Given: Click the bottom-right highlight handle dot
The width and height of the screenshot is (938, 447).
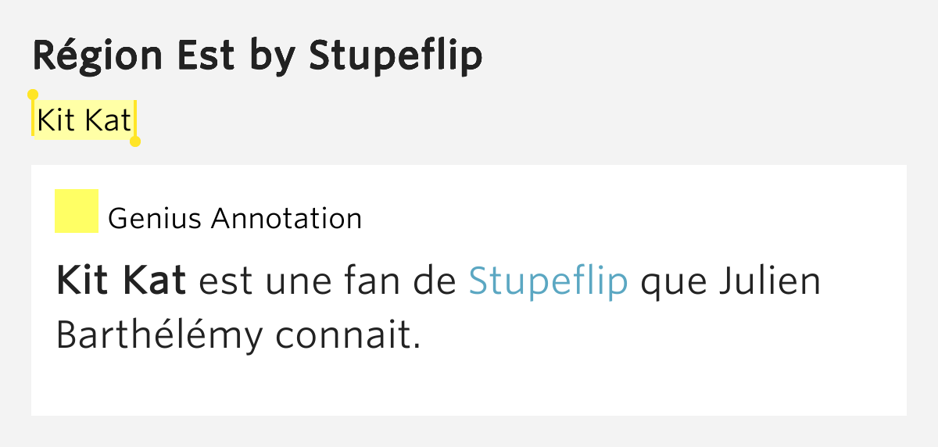Looking at the screenshot, I should (x=134, y=141).
